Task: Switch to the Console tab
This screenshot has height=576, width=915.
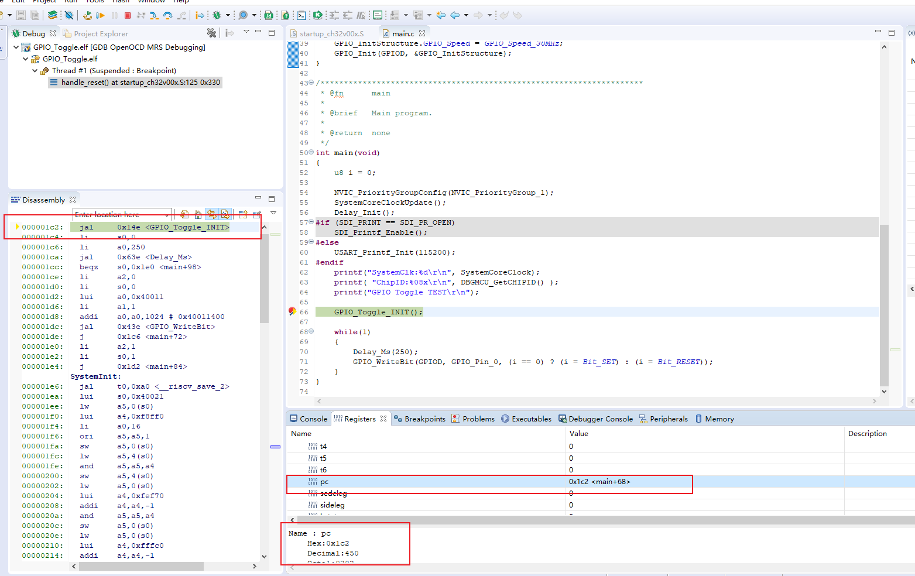Action: tap(309, 419)
